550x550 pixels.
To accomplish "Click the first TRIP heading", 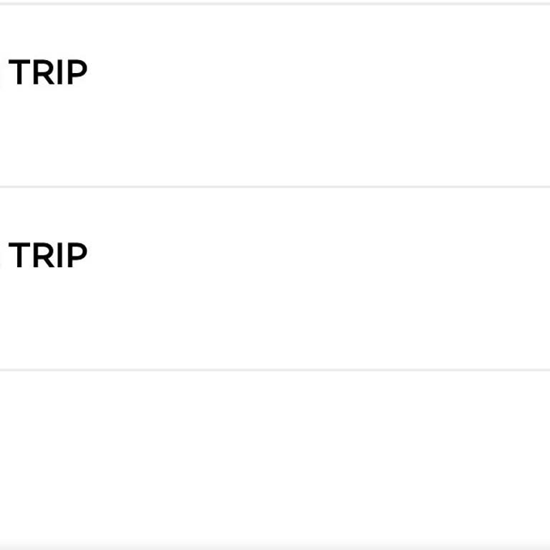I will tap(49, 73).
